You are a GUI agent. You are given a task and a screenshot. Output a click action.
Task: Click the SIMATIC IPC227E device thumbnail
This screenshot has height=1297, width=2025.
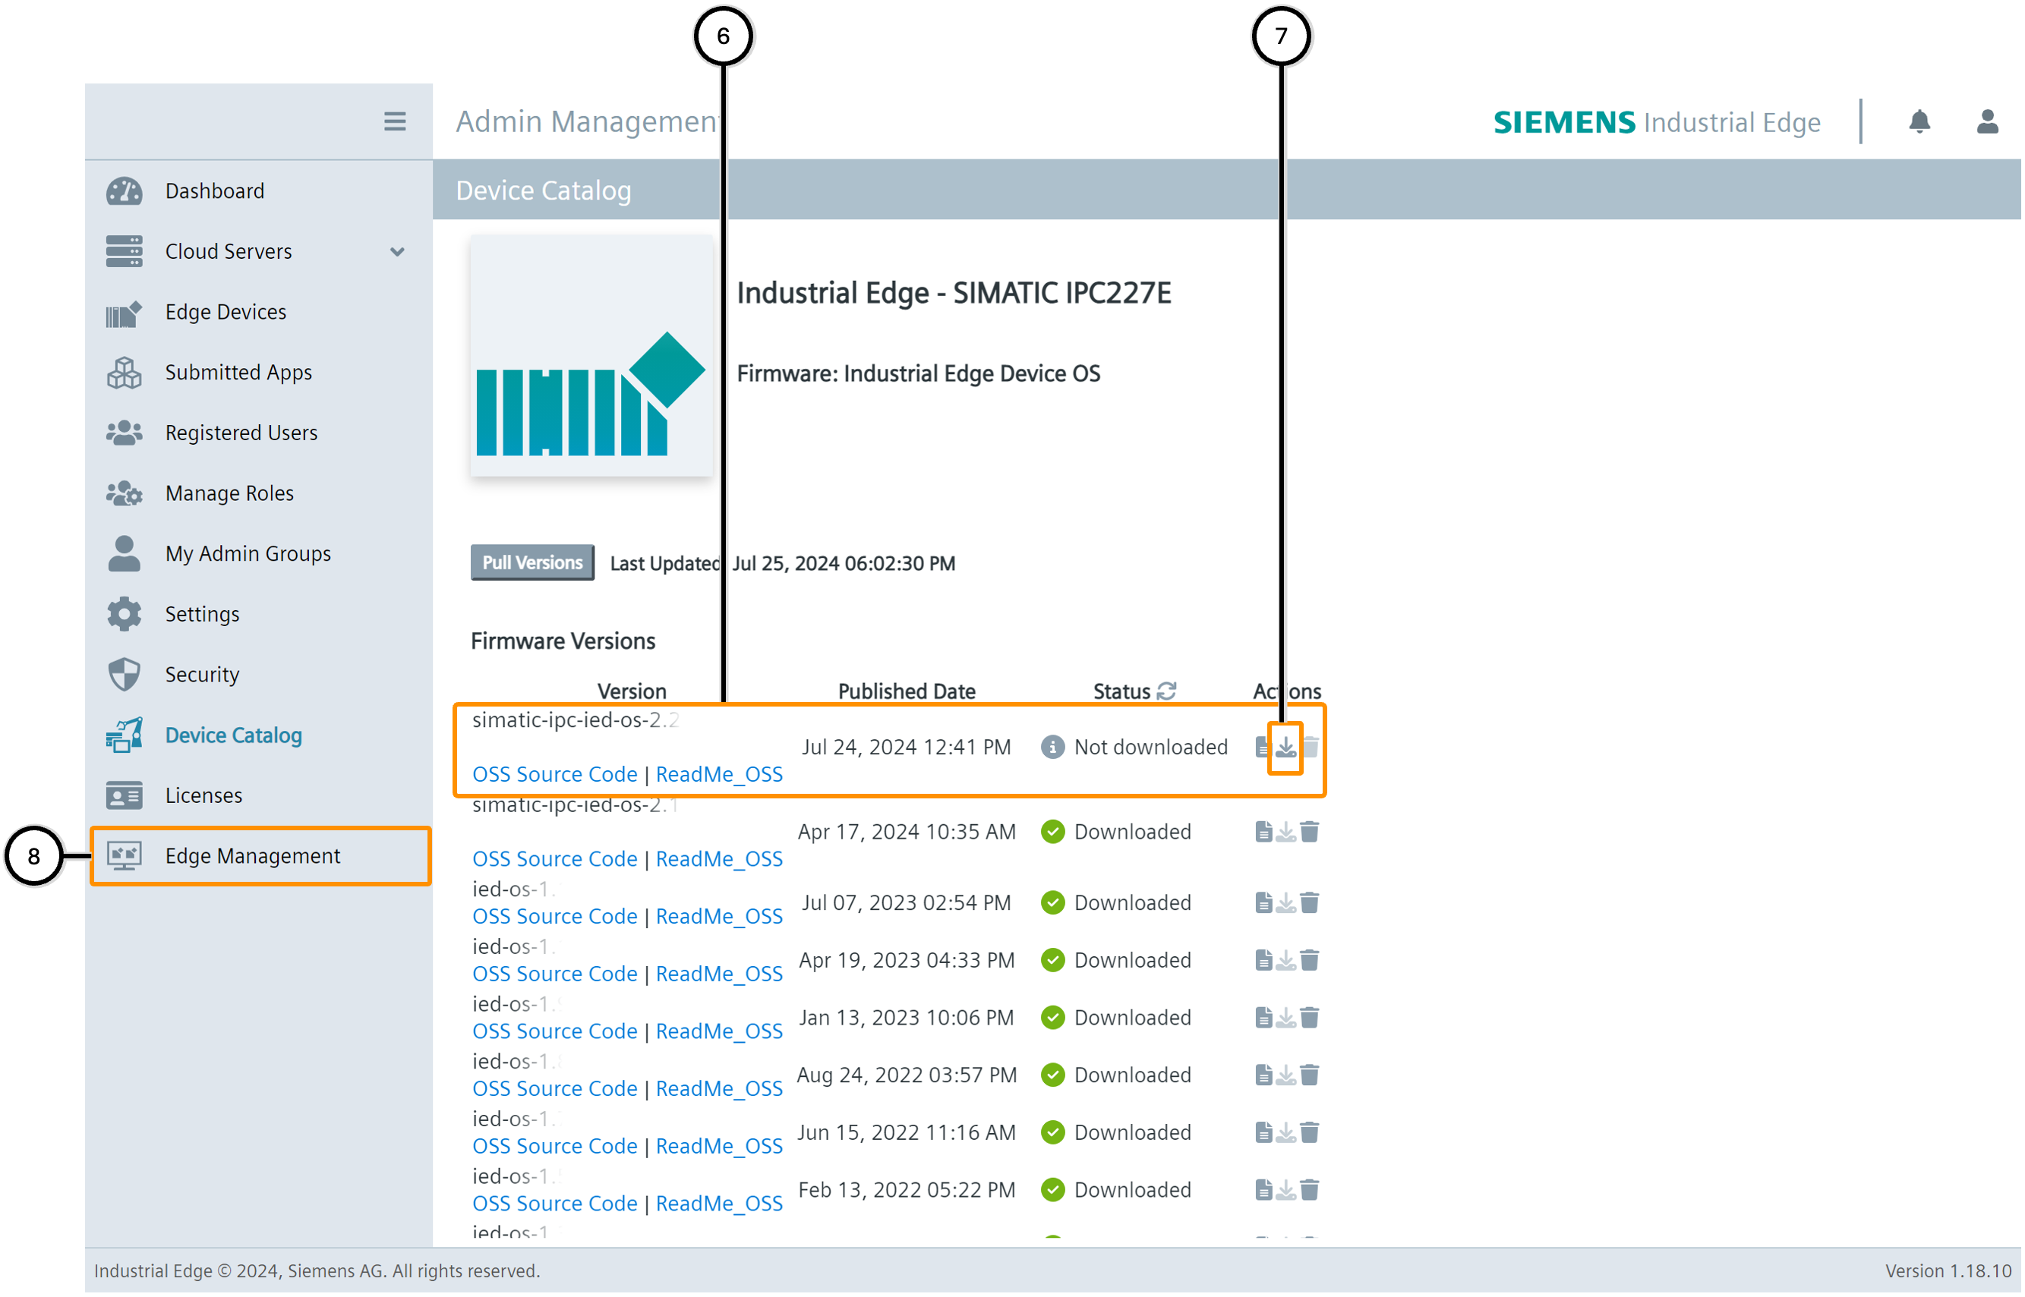coord(591,356)
